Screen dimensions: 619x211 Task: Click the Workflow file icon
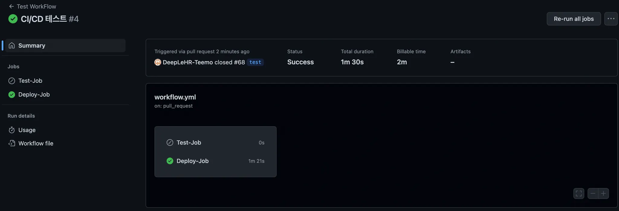(12, 143)
